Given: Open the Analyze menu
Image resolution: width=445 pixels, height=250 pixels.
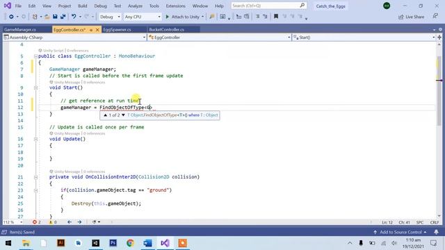Looking at the screenshot, I should [135, 6].
